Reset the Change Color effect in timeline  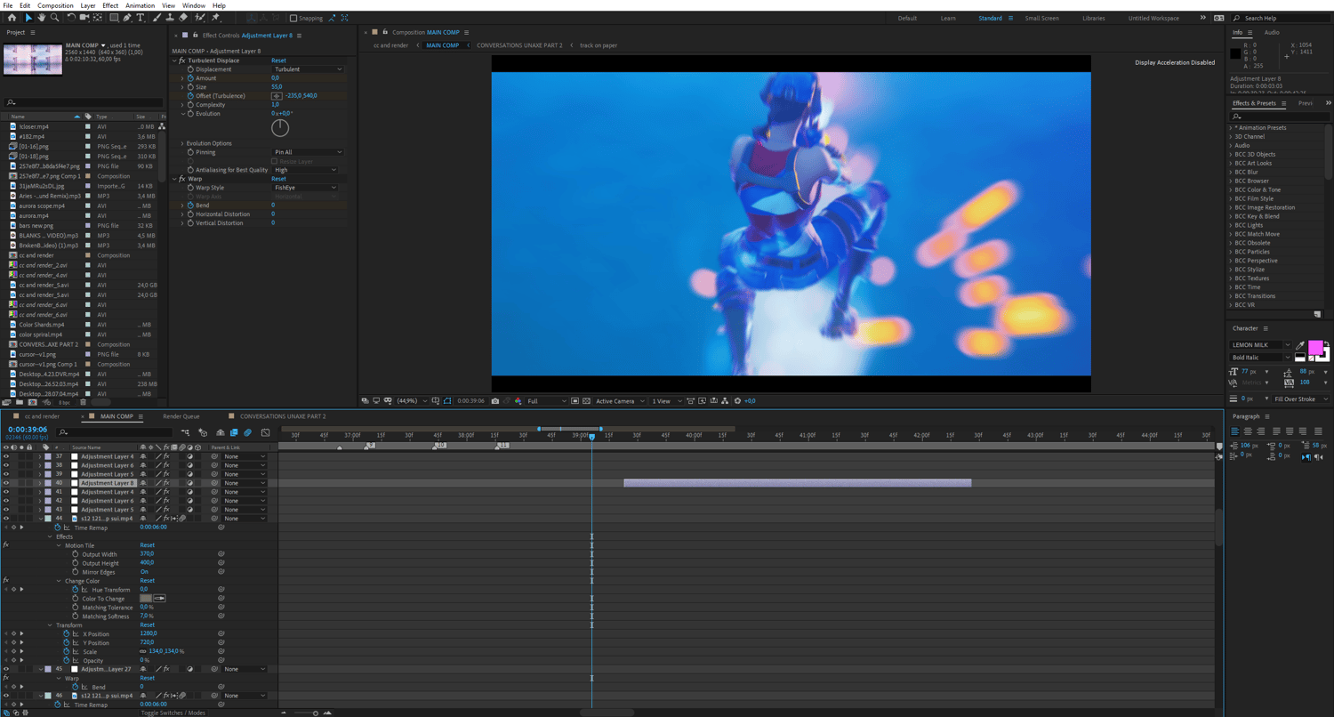pos(147,581)
